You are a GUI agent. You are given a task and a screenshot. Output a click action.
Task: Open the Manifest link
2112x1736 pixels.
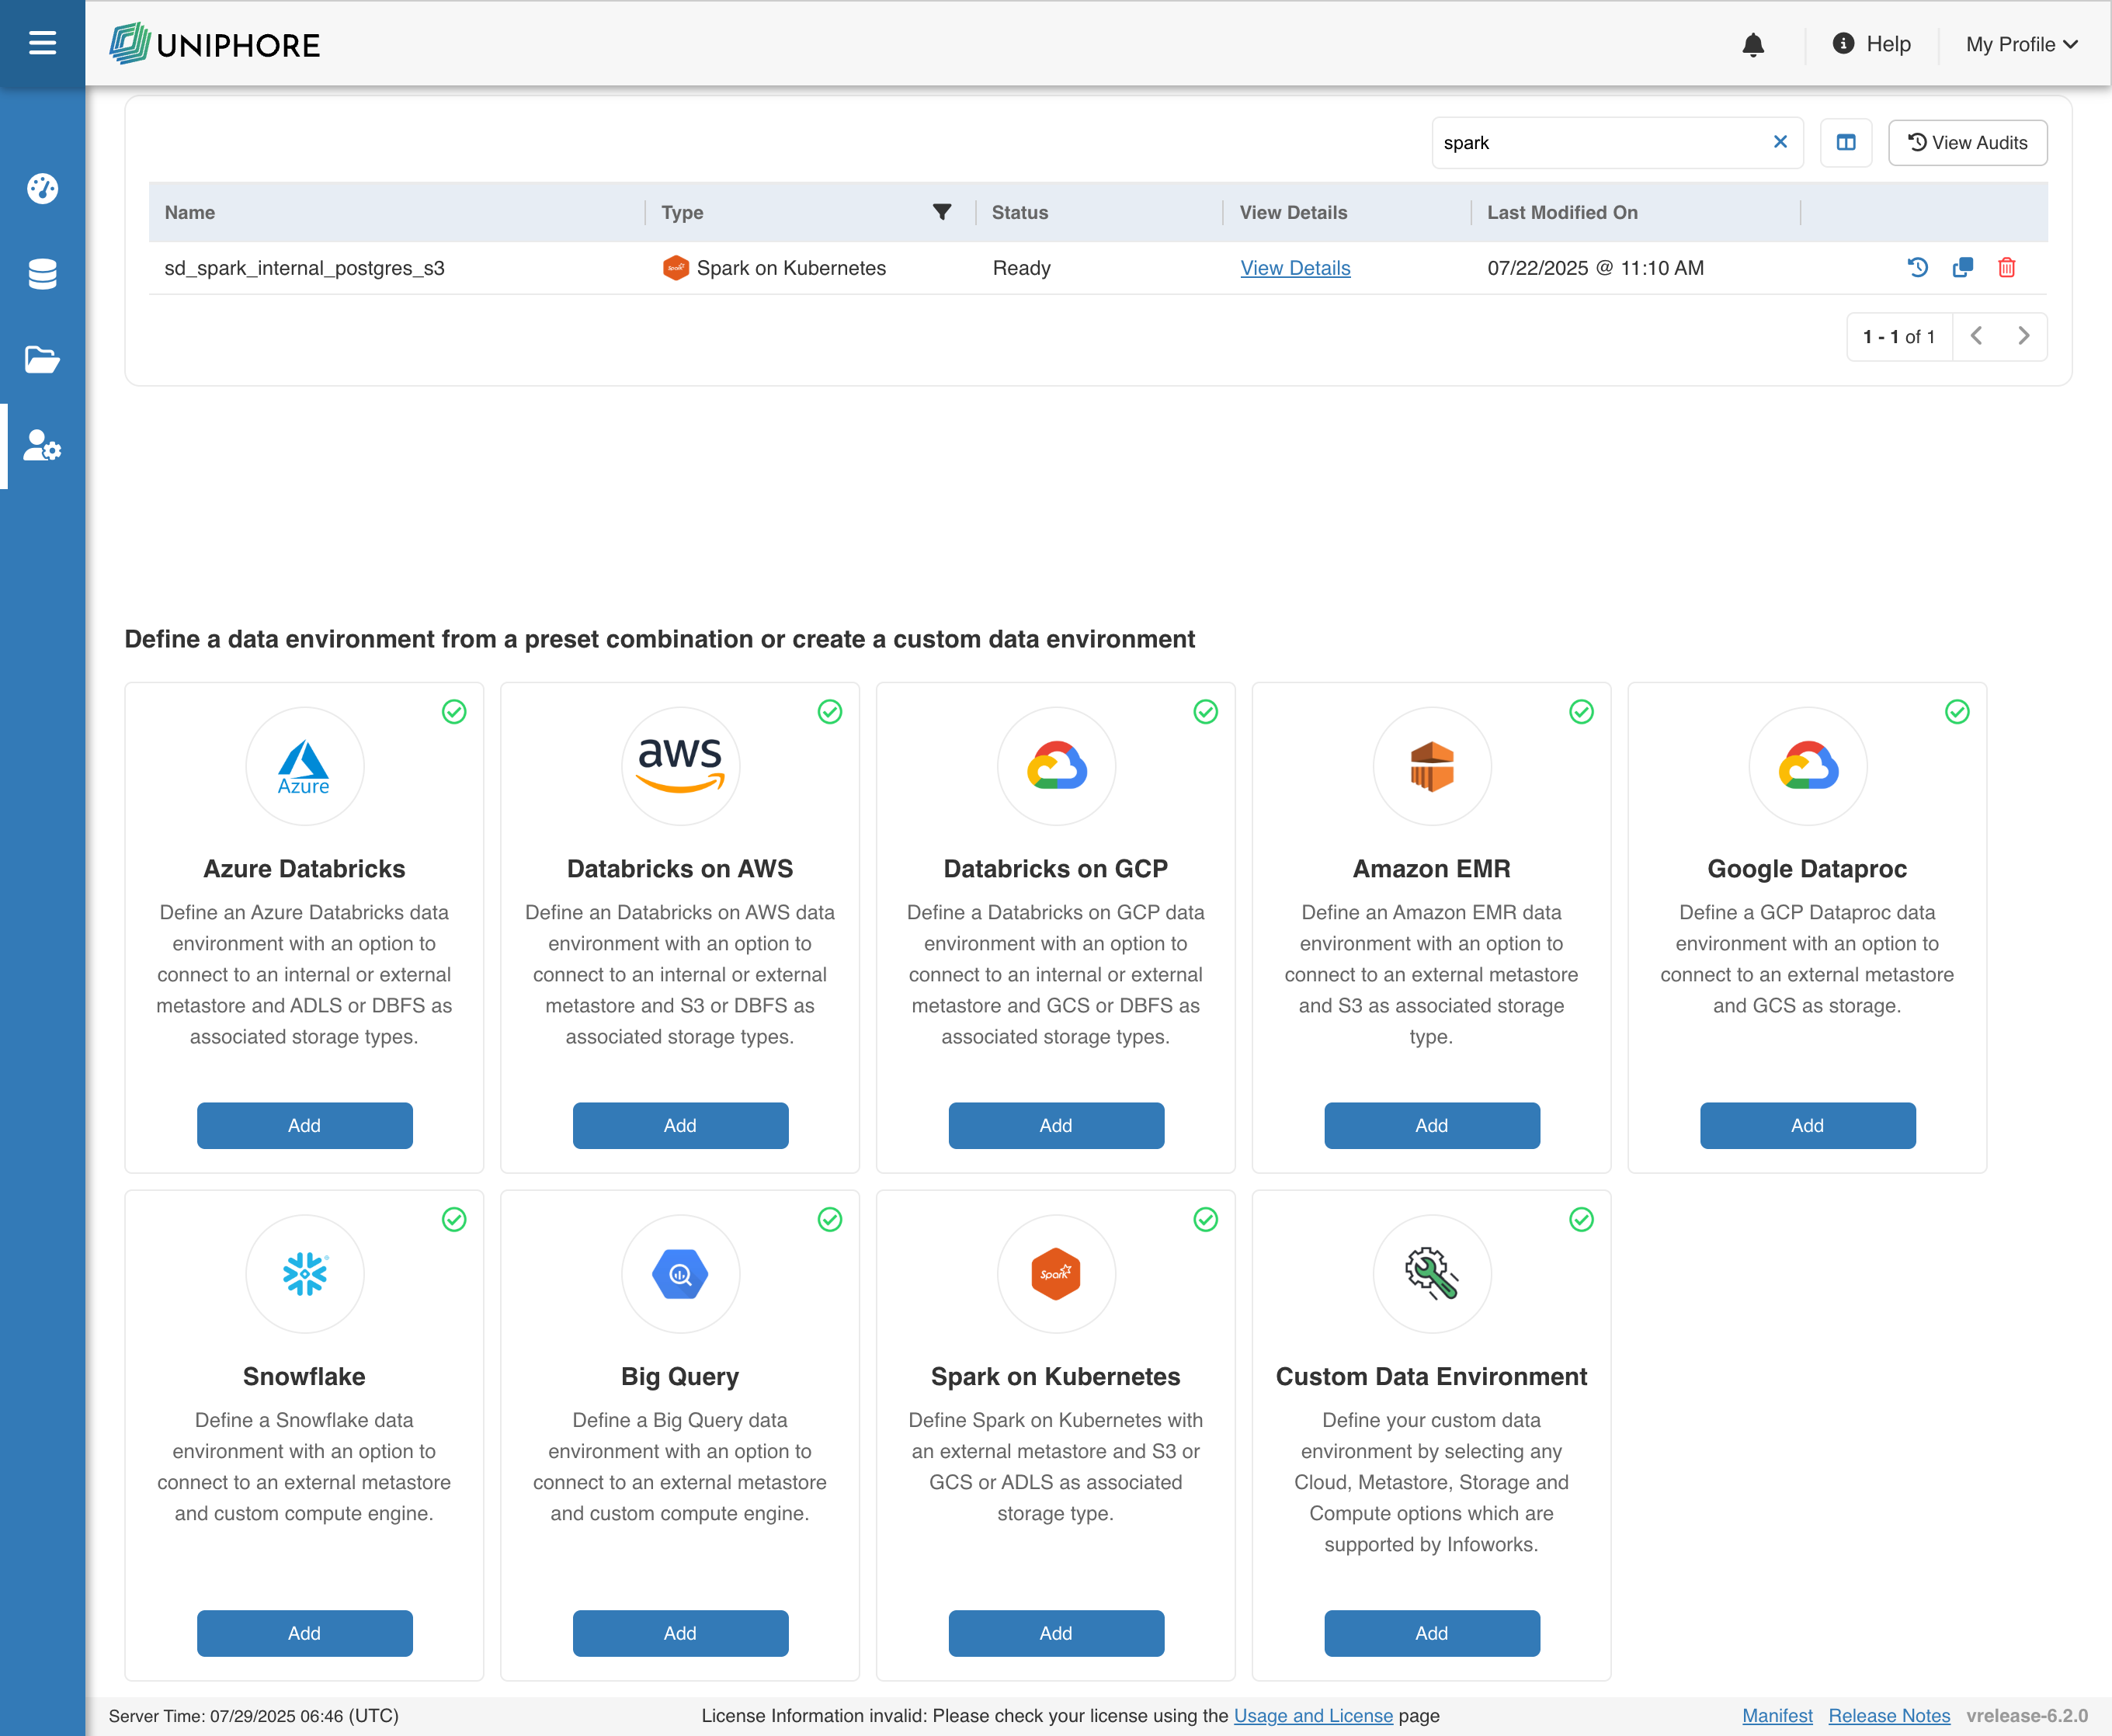(x=1777, y=1716)
